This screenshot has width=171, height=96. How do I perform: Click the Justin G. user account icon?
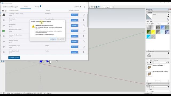tap(80, 7)
